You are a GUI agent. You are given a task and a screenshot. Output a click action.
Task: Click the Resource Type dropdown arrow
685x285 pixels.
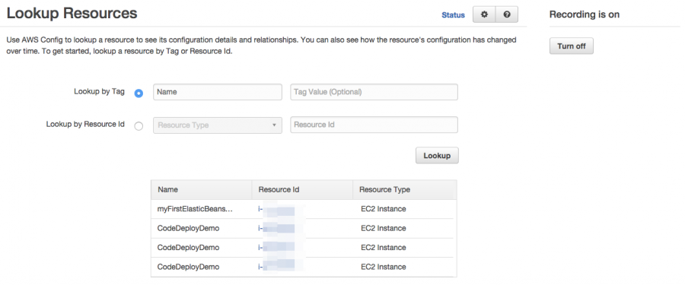point(274,125)
